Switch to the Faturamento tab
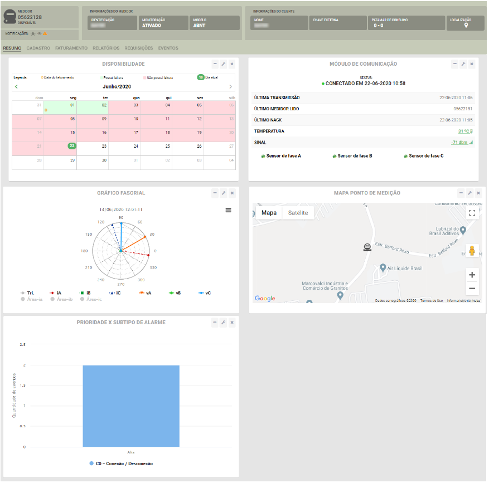Viewport: 489px width, 483px height. click(71, 48)
